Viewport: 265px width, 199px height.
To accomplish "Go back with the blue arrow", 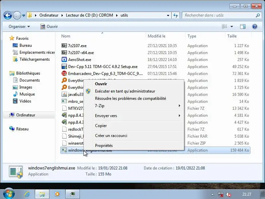I will [x=8, y=15].
